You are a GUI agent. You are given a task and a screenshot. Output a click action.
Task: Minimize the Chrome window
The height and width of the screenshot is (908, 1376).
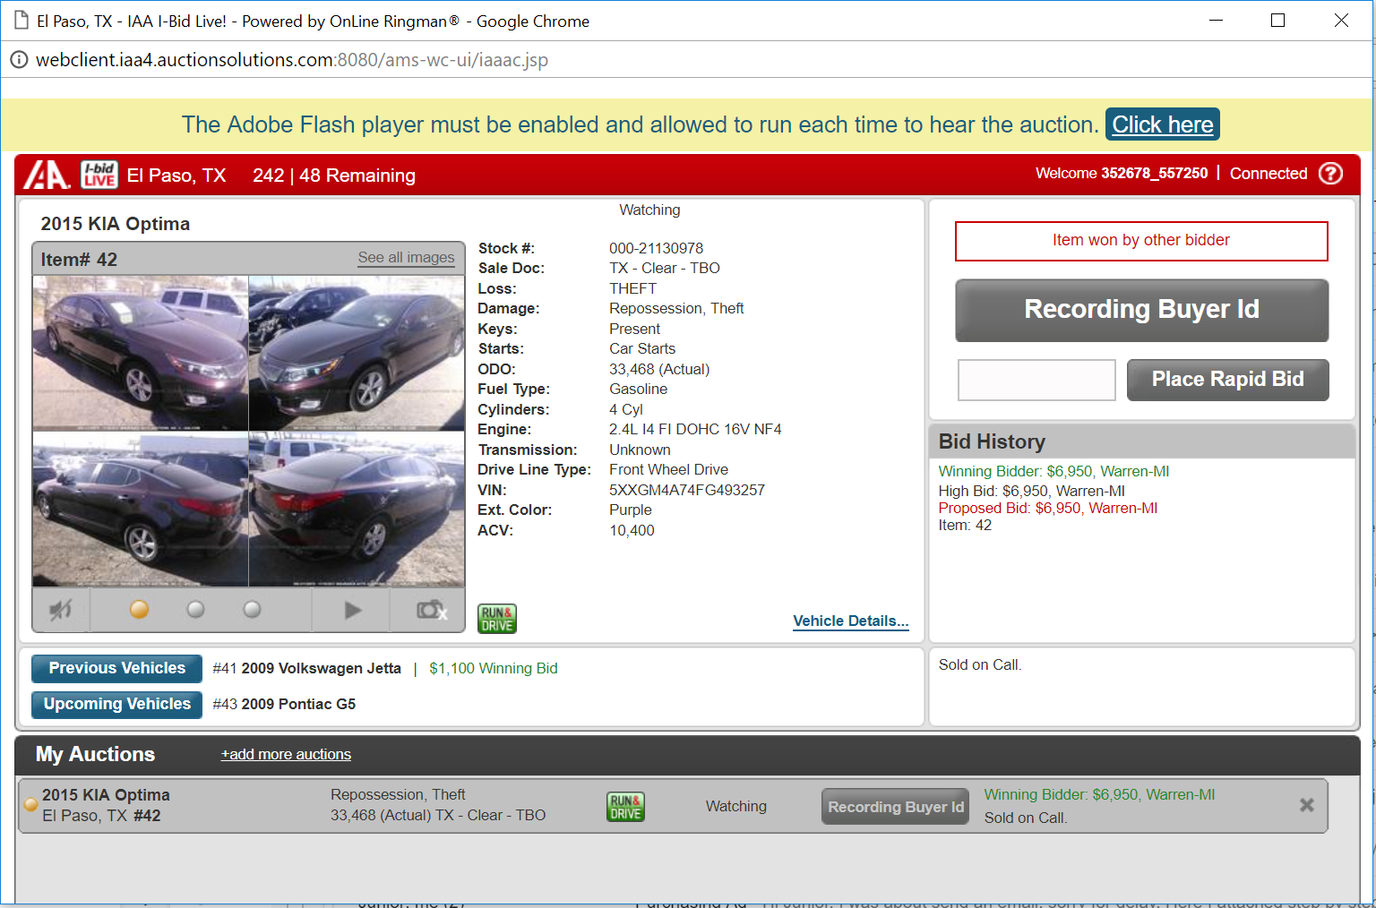click(1216, 21)
